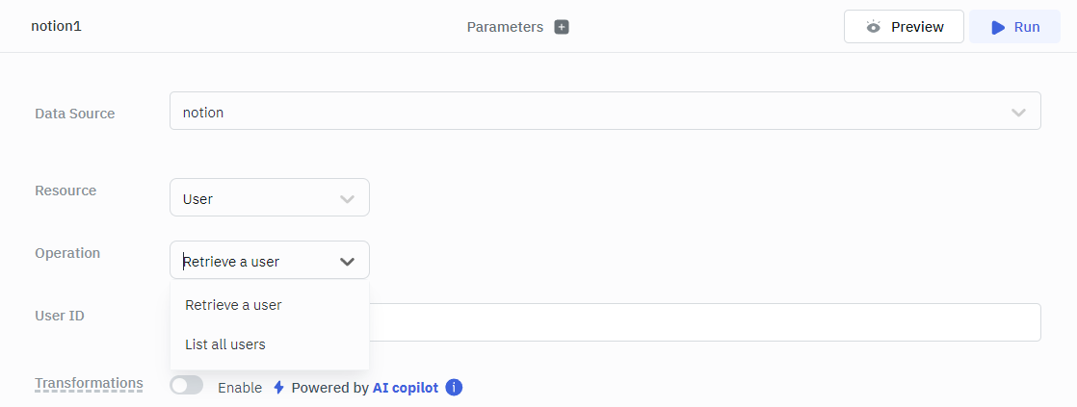Screen dimensions: 1077x407
Task: Click the notion1 query name
Action: point(56,27)
